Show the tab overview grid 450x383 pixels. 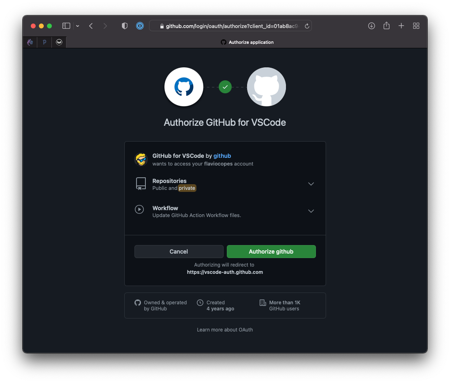pos(416,26)
